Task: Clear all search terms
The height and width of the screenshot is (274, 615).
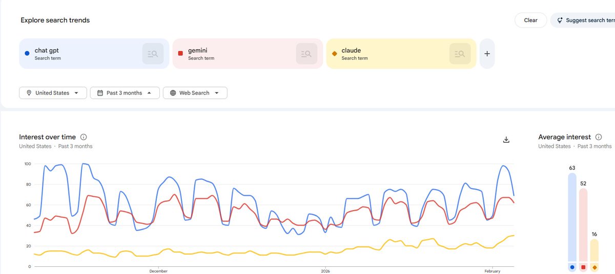Action: point(530,20)
